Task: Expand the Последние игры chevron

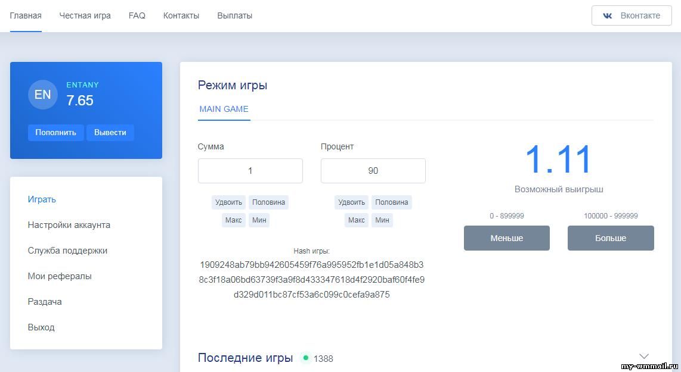Action: [643, 357]
